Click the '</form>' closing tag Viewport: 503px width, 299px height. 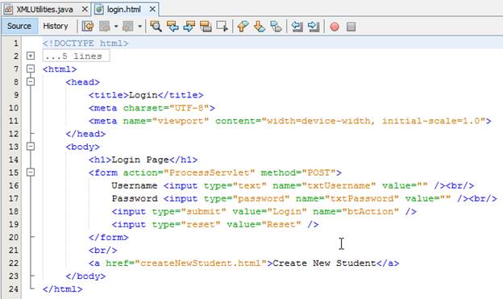[109, 238]
